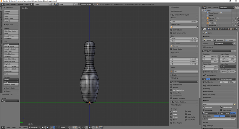This screenshot has width=239, height=129.
Task: Click the Lamp object icon in outliner
Action: pos(207,20)
